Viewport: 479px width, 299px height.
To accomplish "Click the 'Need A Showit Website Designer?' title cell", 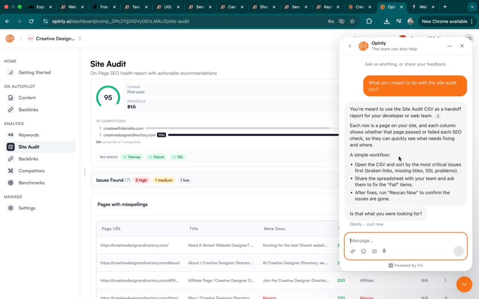I will [221, 245].
